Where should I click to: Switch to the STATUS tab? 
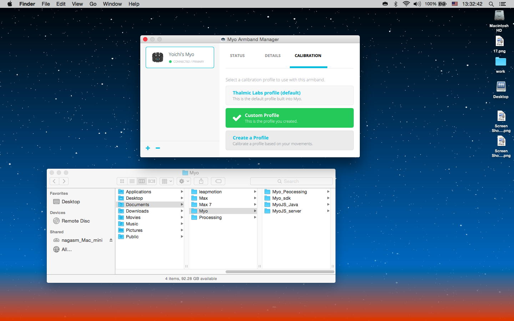point(237,56)
